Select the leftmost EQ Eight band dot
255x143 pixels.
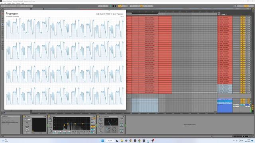[64, 125]
